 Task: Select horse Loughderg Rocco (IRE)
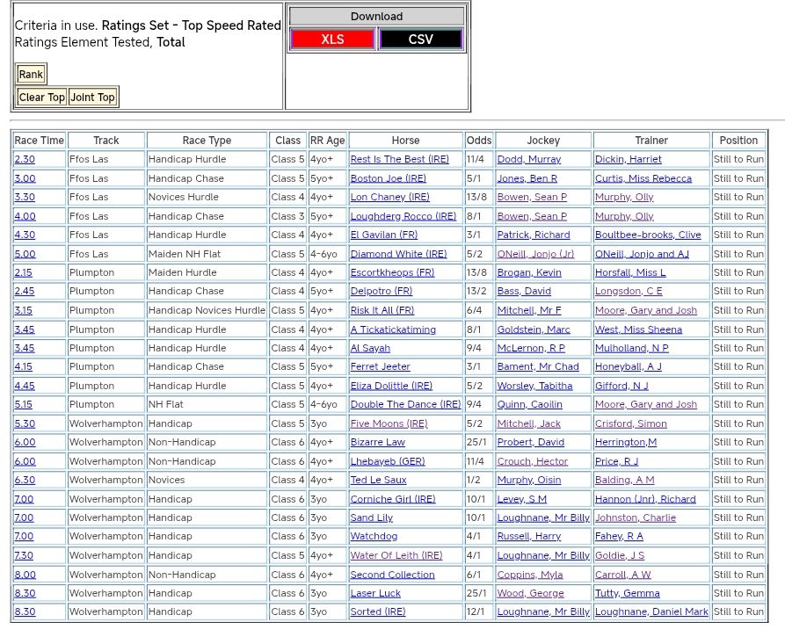click(x=403, y=216)
